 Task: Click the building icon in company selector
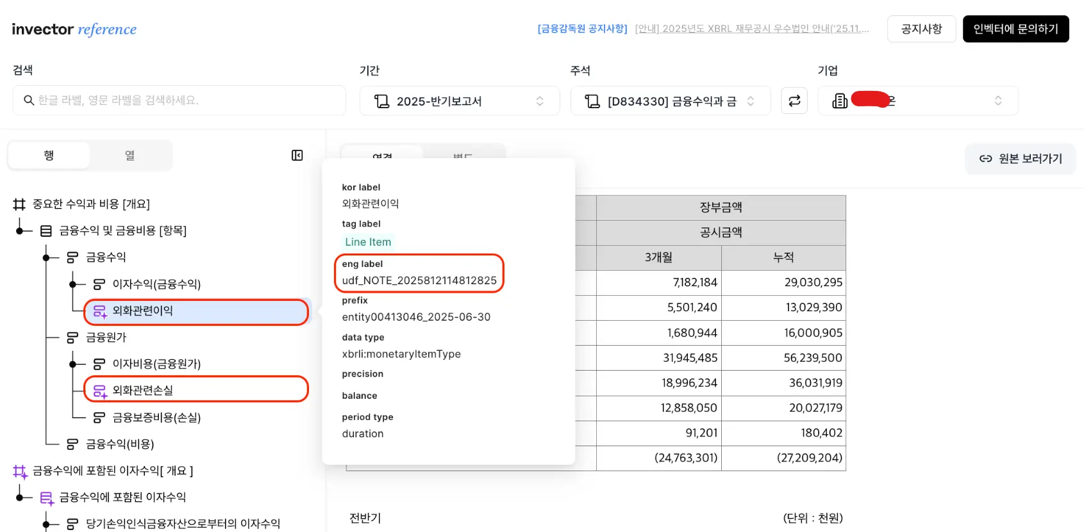840,101
